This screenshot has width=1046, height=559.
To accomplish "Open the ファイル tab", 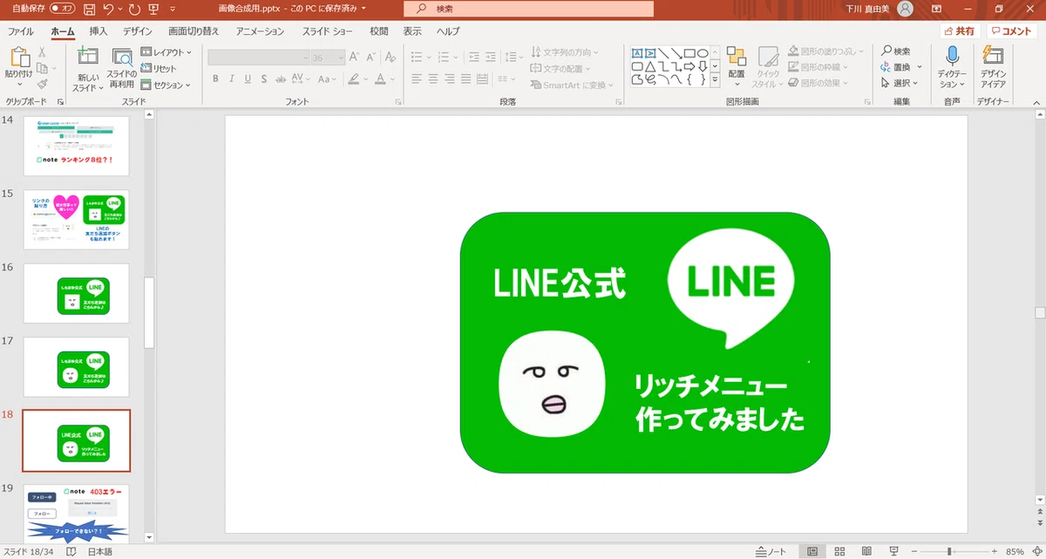I will click(21, 31).
